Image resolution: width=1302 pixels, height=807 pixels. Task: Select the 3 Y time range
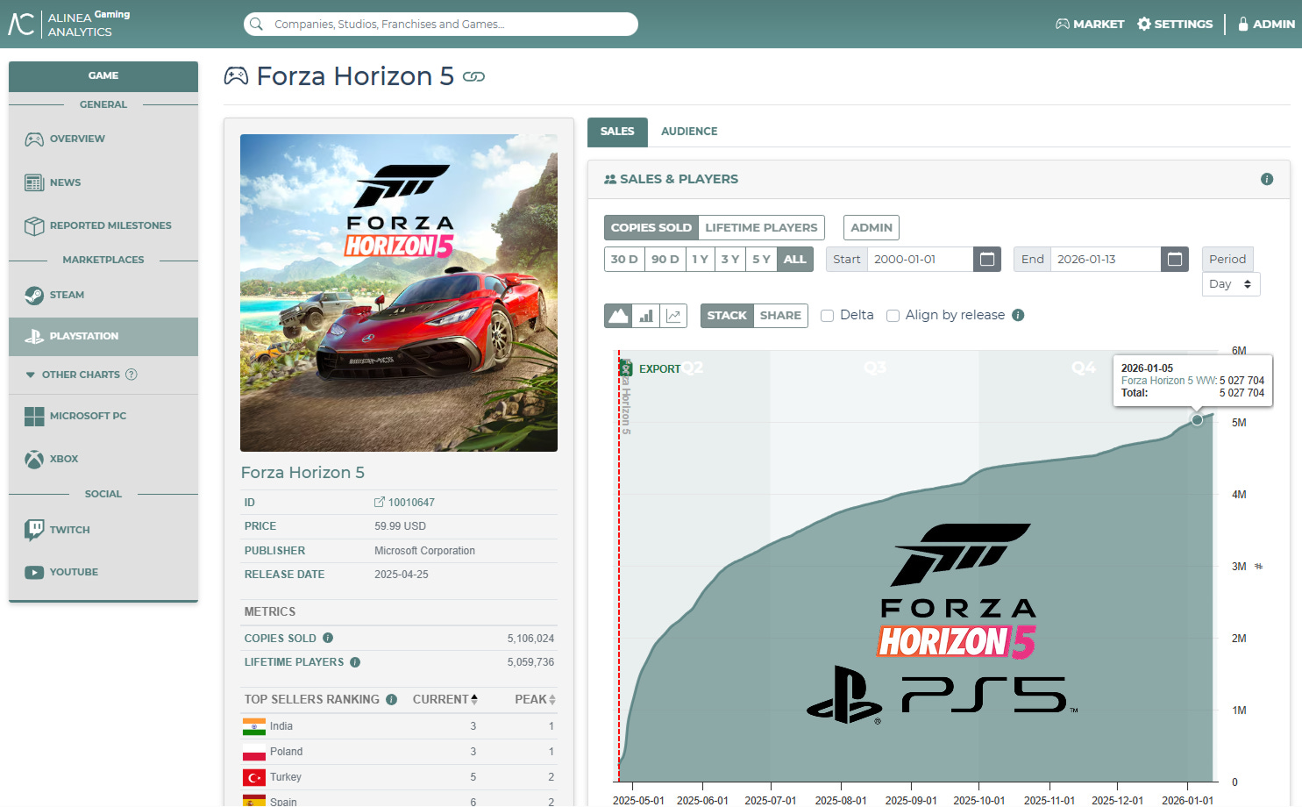coord(730,259)
